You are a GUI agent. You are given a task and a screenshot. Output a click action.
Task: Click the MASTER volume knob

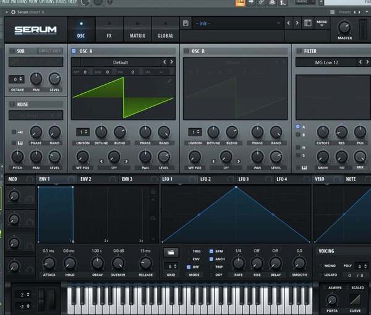tap(344, 27)
